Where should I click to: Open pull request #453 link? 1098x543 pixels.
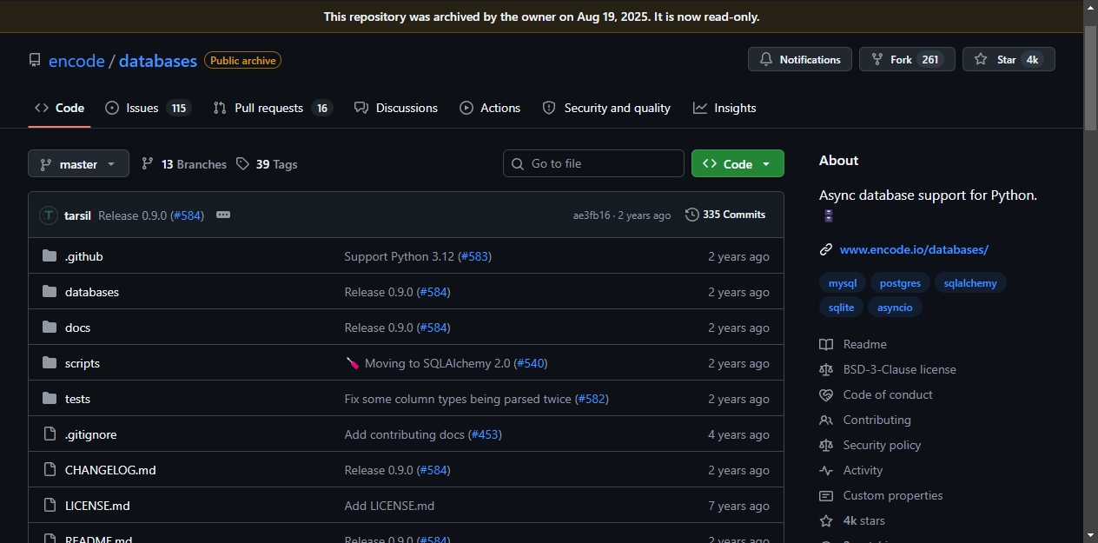485,434
